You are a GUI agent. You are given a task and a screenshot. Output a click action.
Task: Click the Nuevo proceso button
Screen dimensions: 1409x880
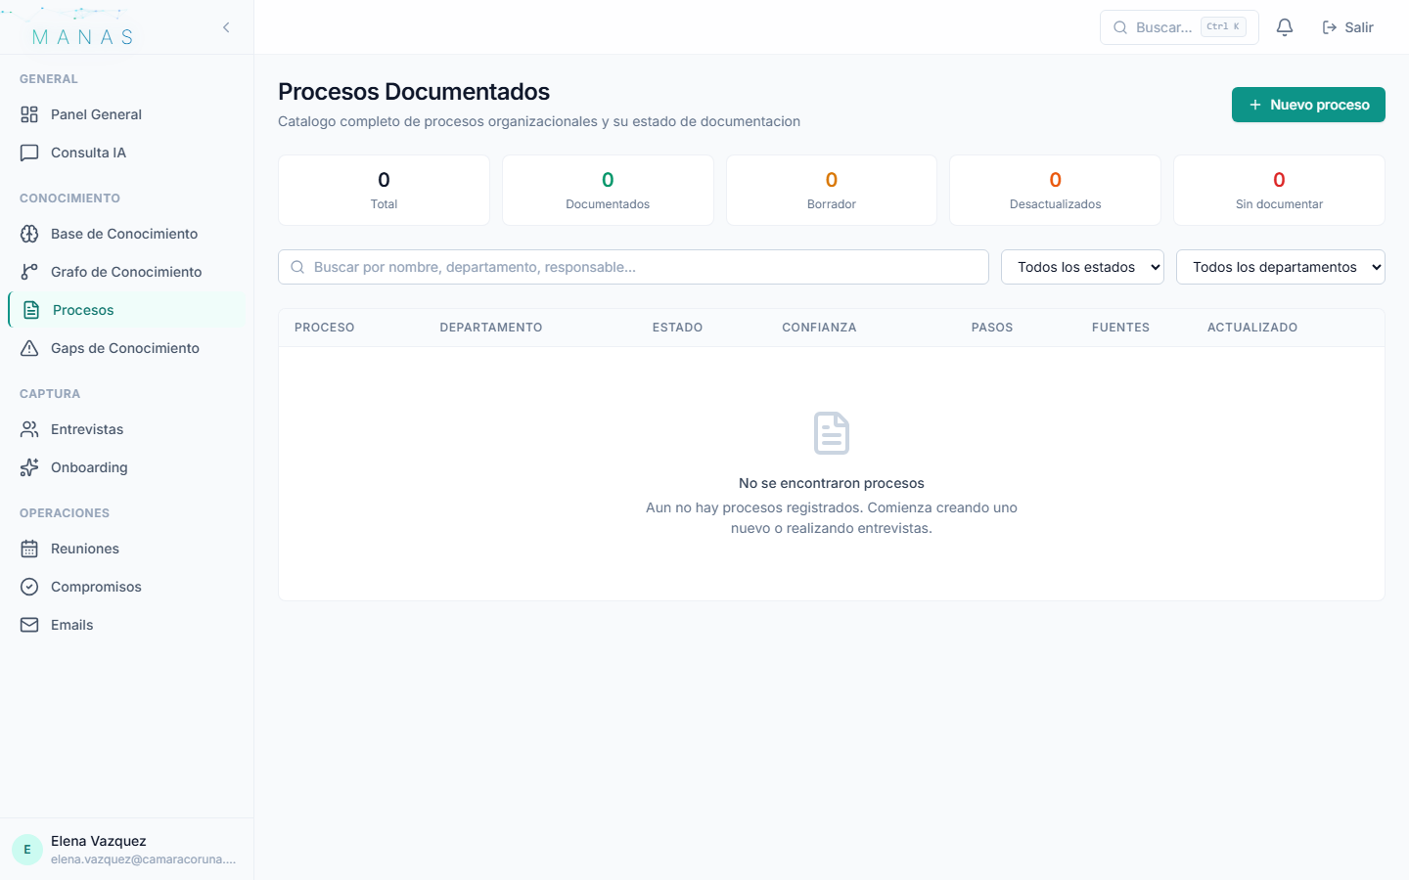click(x=1308, y=105)
